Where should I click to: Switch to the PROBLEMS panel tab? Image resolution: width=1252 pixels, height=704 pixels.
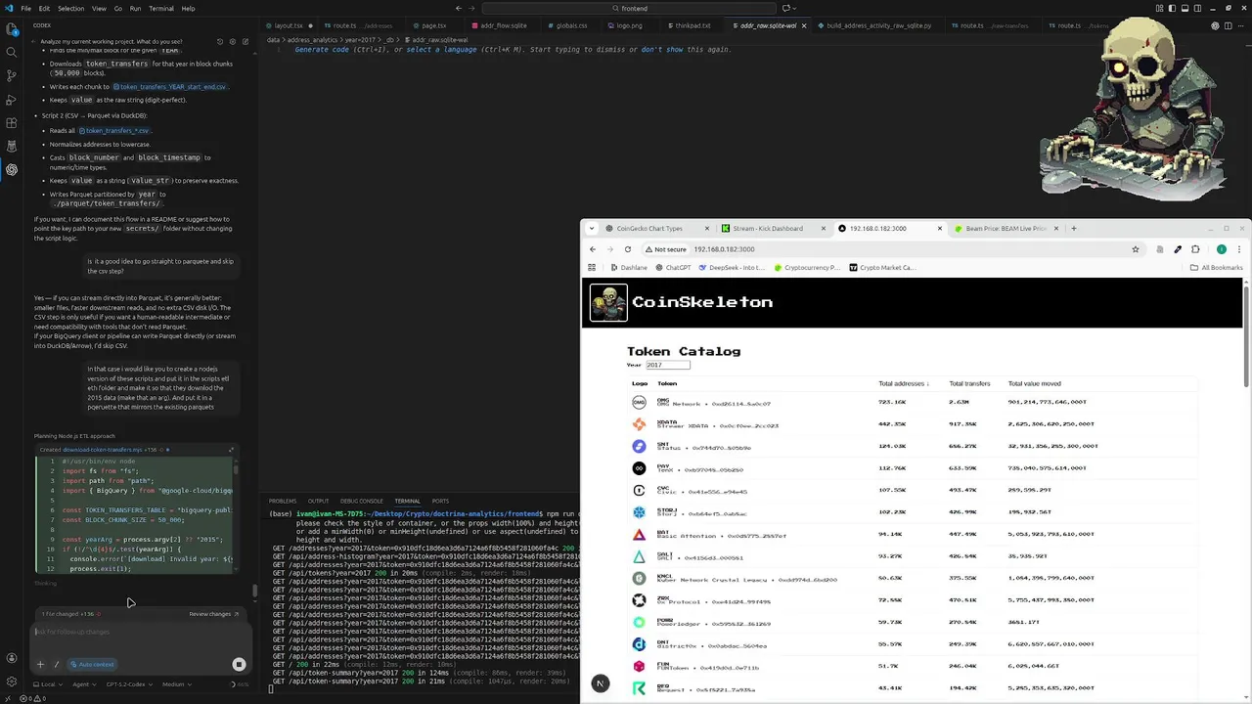pyautogui.click(x=282, y=501)
